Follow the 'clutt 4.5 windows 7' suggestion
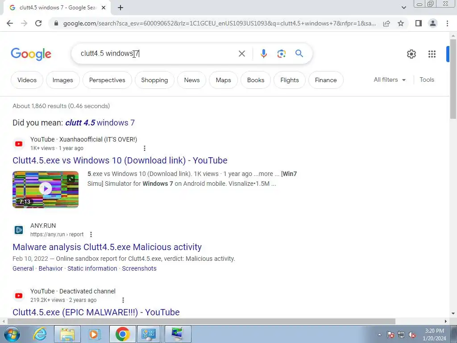Screen dimensions: 457x343 click(x=100, y=122)
